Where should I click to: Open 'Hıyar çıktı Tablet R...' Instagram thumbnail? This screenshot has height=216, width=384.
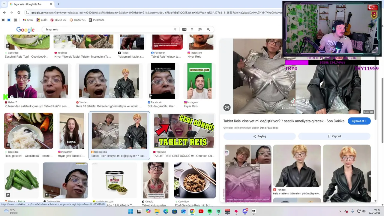click(71, 131)
